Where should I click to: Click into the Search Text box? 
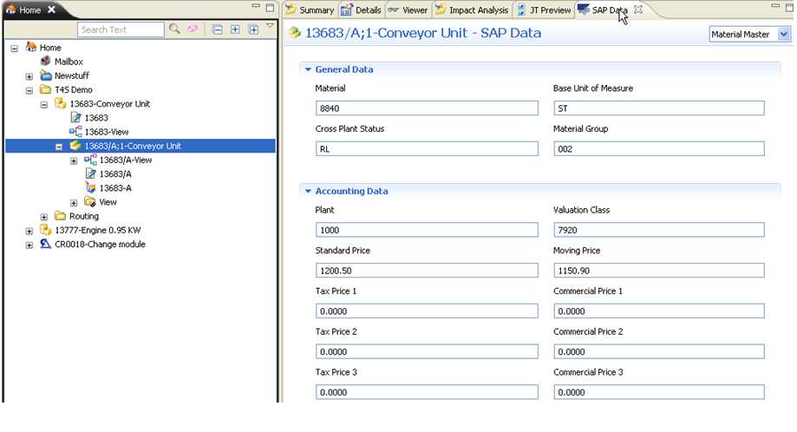(x=121, y=29)
